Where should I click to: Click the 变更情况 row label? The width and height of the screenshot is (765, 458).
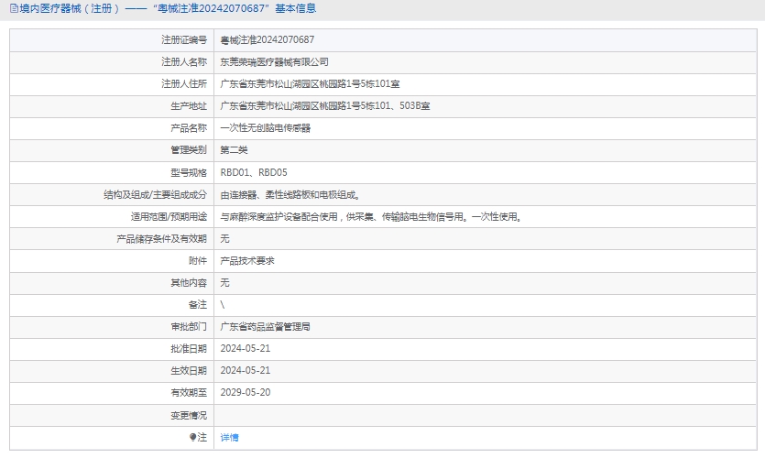(190, 415)
